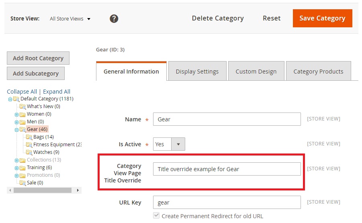Switch to the Custom Design tab
The height and width of the screenshot is (223, 362).
[256, 72]
